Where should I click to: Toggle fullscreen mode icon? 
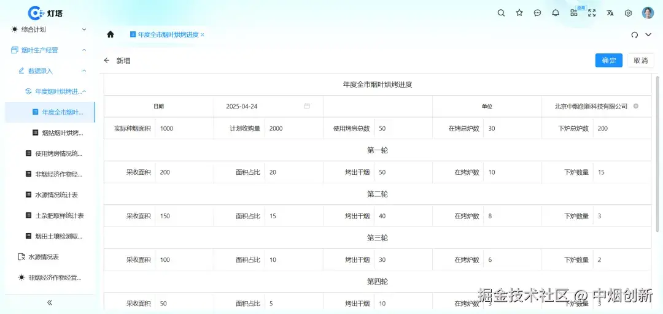(x=592, y=13)
